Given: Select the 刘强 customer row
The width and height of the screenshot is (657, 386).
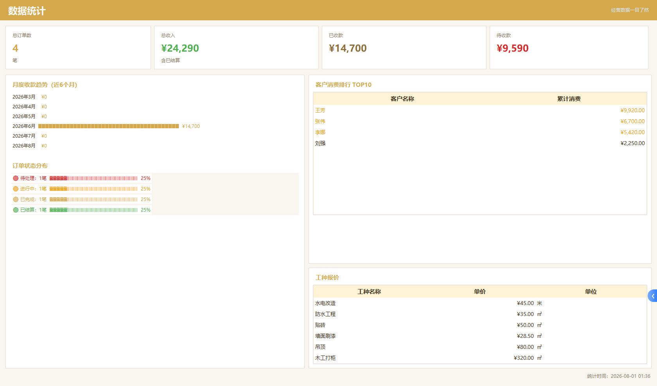Looking at the screenshot, I should click(x=480, y=143).
